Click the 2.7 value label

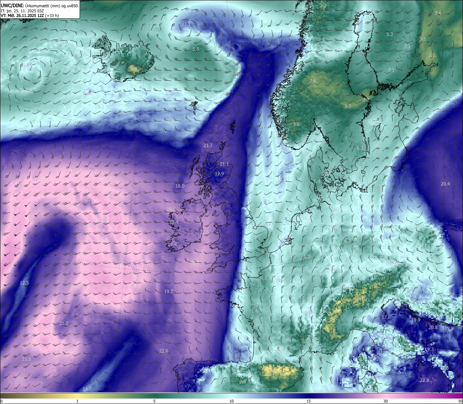pyautogui.click(x=323, y=5)
